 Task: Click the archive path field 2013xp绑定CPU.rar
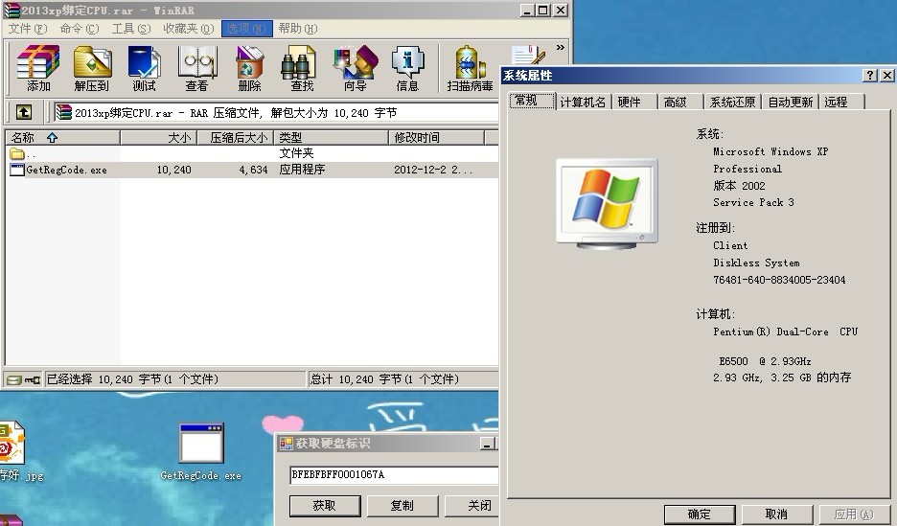(x=278, y=113)
